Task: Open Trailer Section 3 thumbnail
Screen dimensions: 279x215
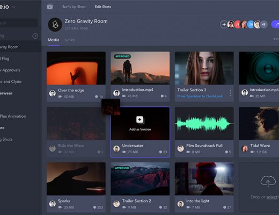Action: tap(204, 68)
